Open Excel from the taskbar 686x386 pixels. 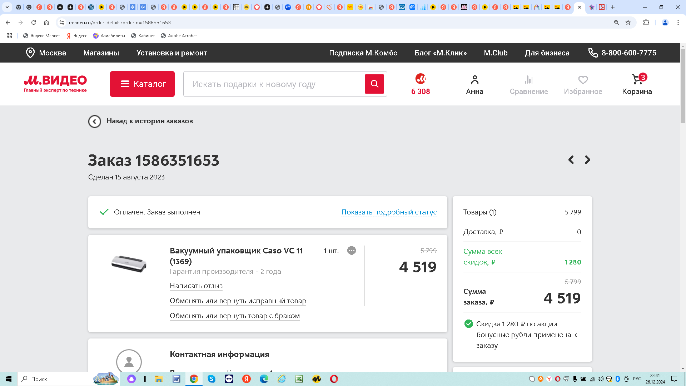(x=299, y=379)
